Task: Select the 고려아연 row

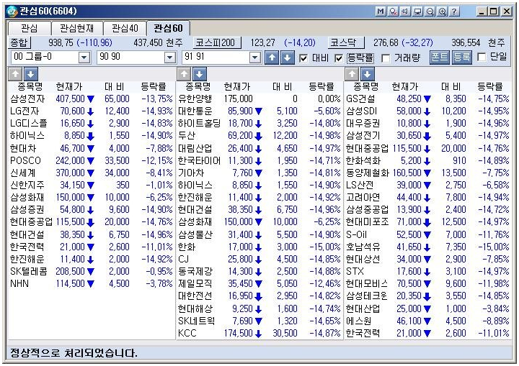Action: coord(427,197)
